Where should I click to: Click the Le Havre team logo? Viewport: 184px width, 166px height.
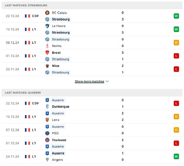tap(47, 26)
